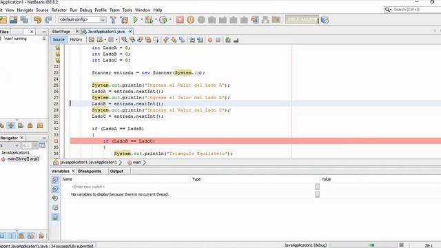This screenshot has height=248, width=441.
Task: Click the Previous Bookmark editor icon
Action: point(166,40)
